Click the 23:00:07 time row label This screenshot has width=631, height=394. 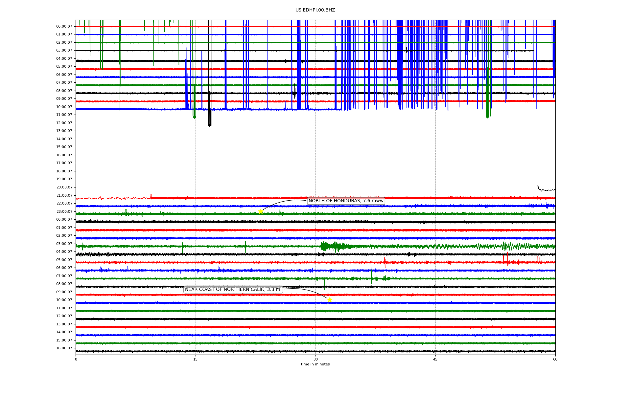[64, 211]
